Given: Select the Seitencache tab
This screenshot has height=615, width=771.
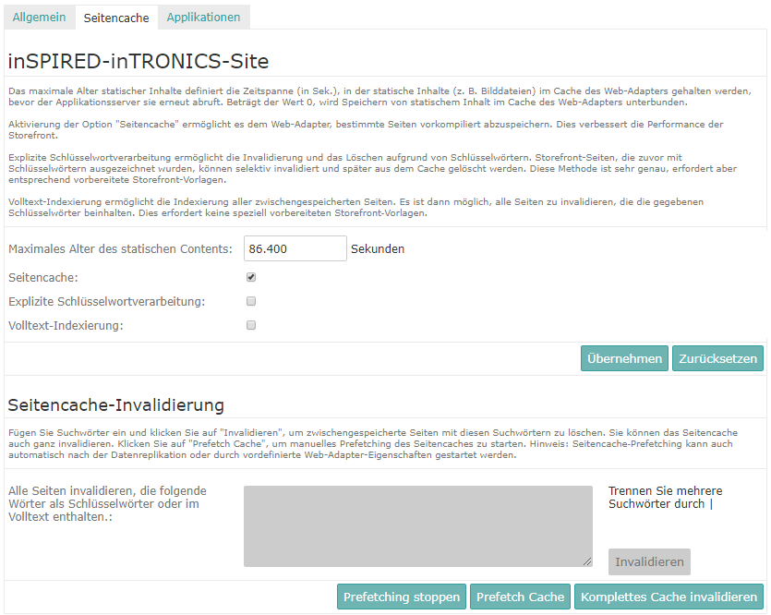Looking at the screenshot, I should [116, 18].
